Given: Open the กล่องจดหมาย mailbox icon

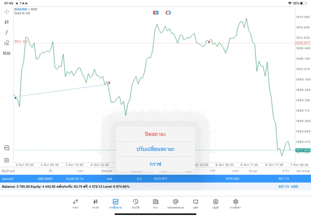Looking at the screenshot, I should point(175,203).
